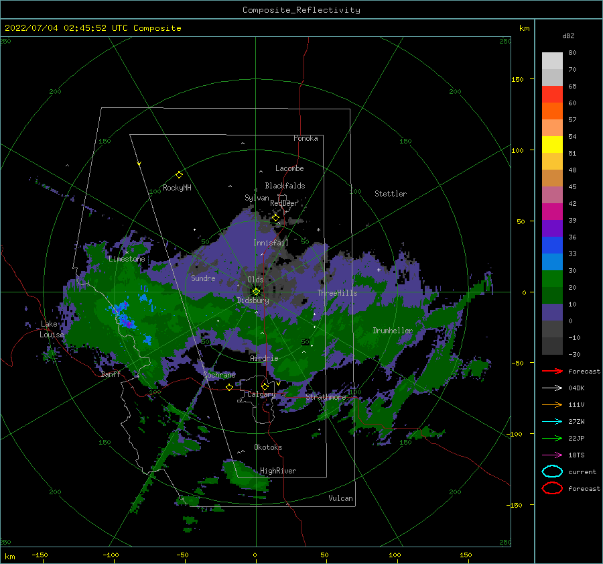Click the cyan current ellipse icon
The image size is (603, 564).
pos(552,471)
